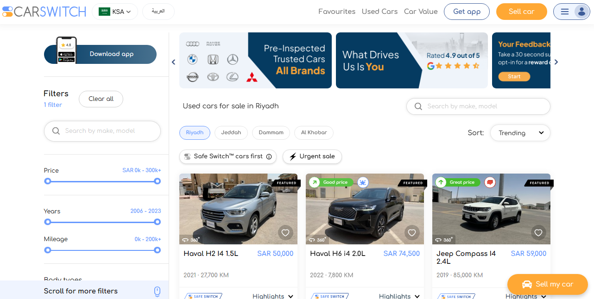
Task: Select the Al Khobar city tab
Action: [314, 133]
